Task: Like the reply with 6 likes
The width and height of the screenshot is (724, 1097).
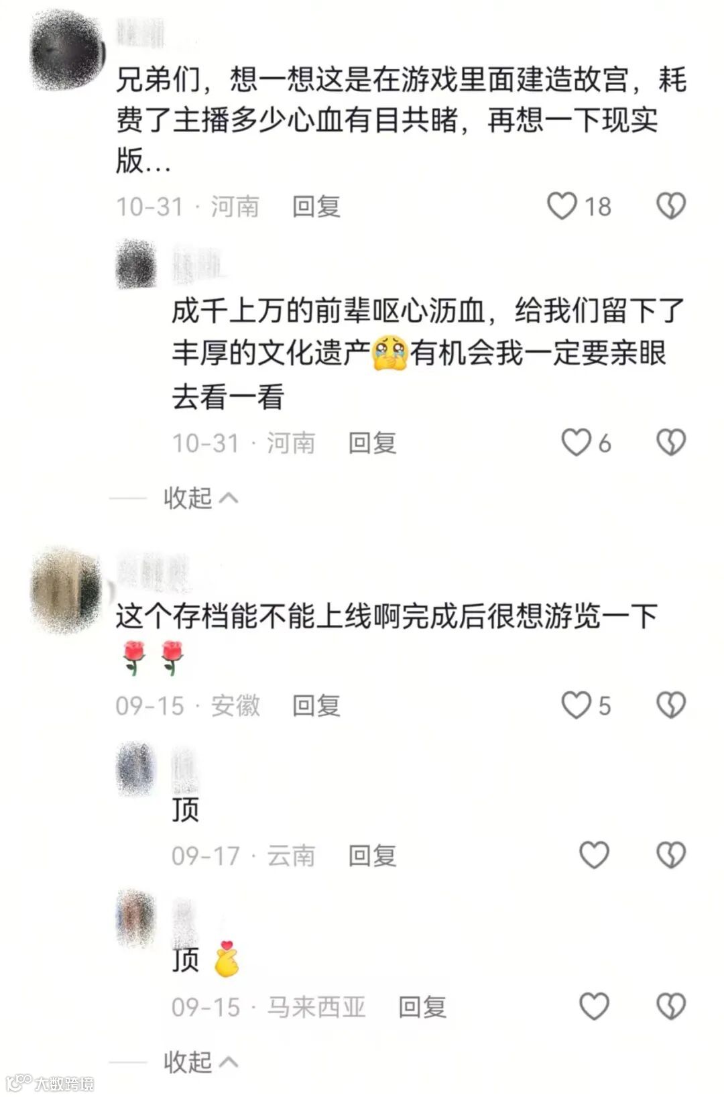Action: click(576, 443)
